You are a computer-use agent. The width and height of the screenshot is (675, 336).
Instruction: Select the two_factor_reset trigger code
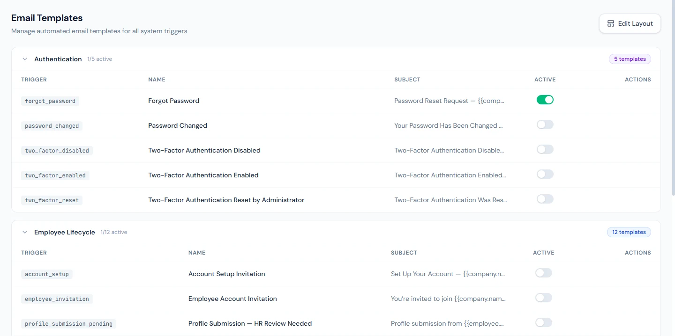52,200
